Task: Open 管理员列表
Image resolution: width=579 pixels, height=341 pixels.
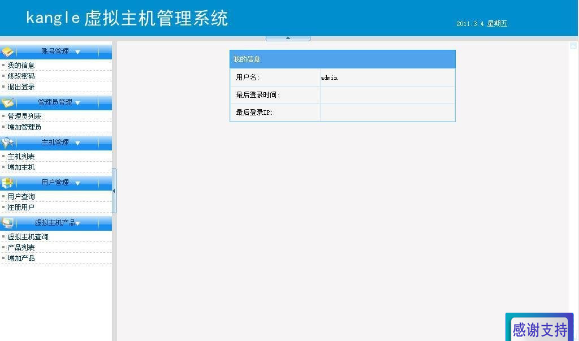Action: (24, 116)
